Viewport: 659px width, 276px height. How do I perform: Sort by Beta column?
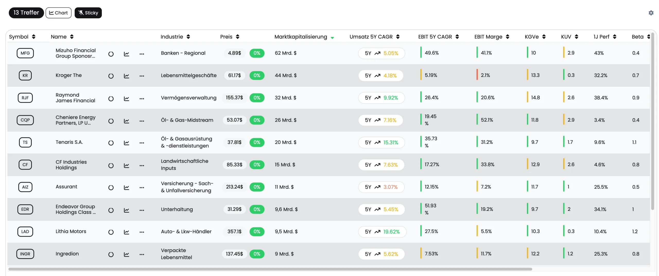[640, 37]
